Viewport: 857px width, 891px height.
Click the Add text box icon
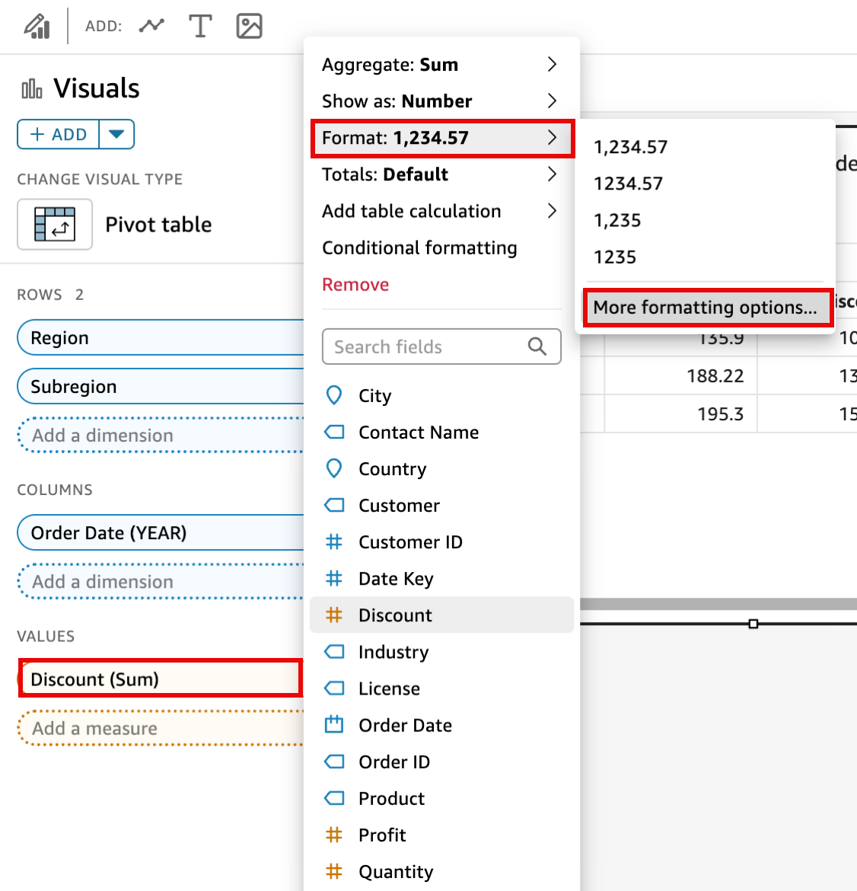point(200,25)
